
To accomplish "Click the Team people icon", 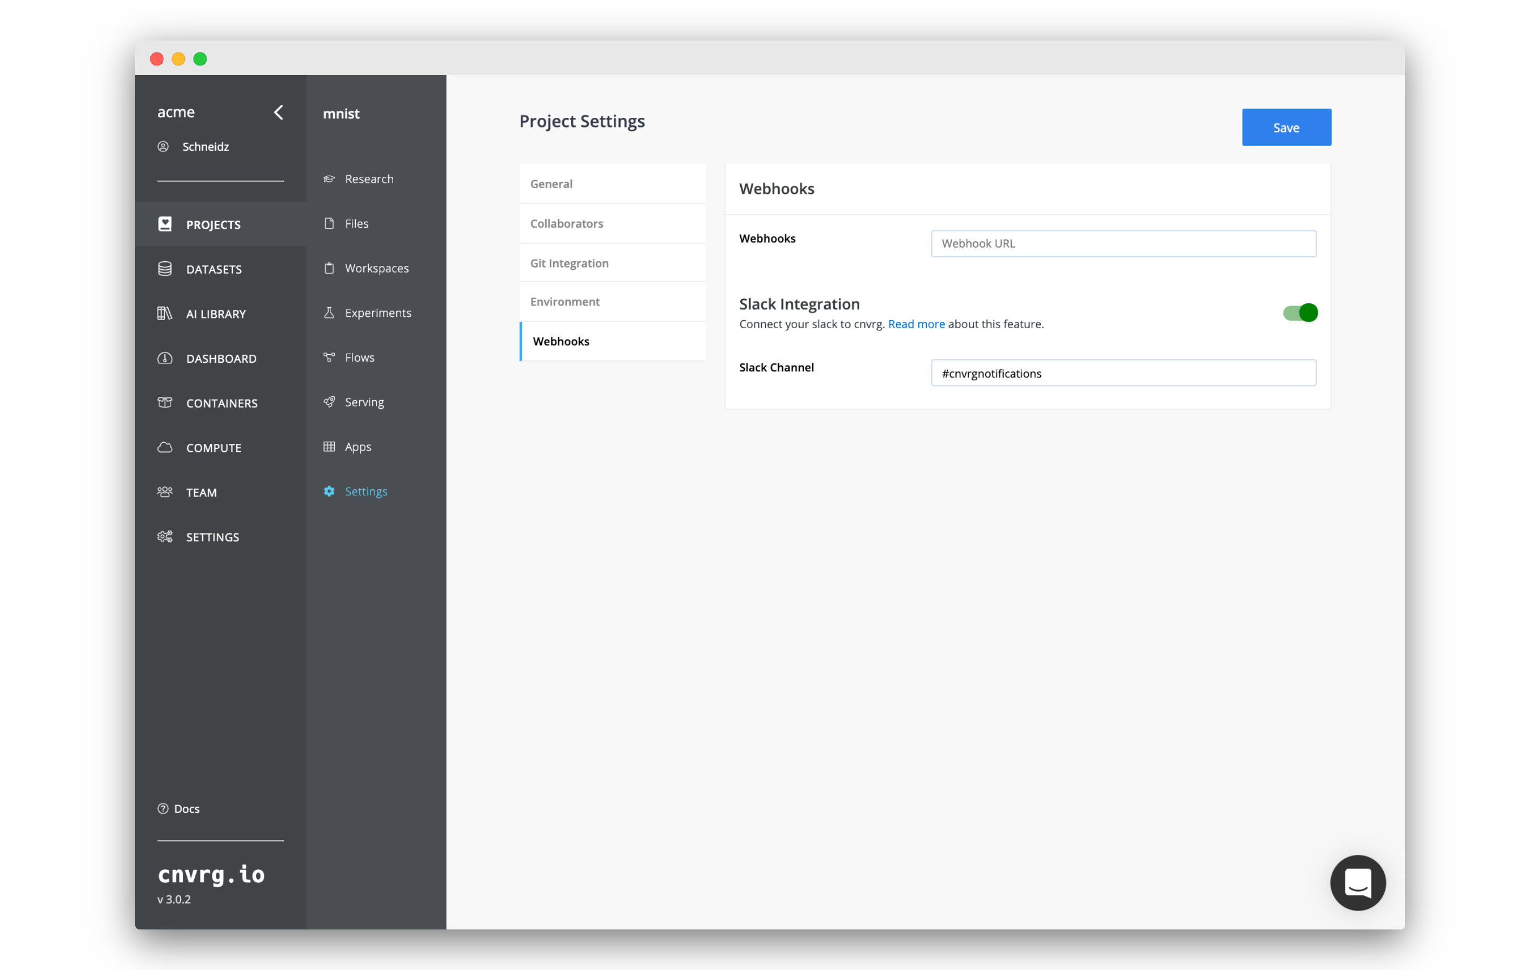I will tap(165, 491).
